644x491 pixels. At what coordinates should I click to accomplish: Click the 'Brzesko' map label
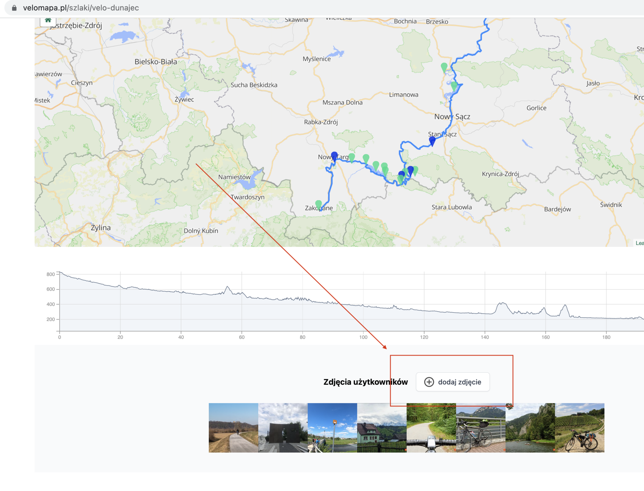[x=437, y=22]
